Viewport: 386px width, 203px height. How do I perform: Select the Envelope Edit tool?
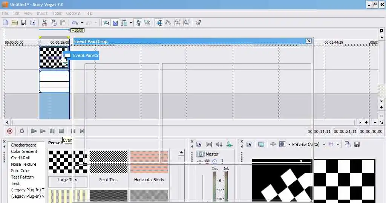[x=168, y=23]
